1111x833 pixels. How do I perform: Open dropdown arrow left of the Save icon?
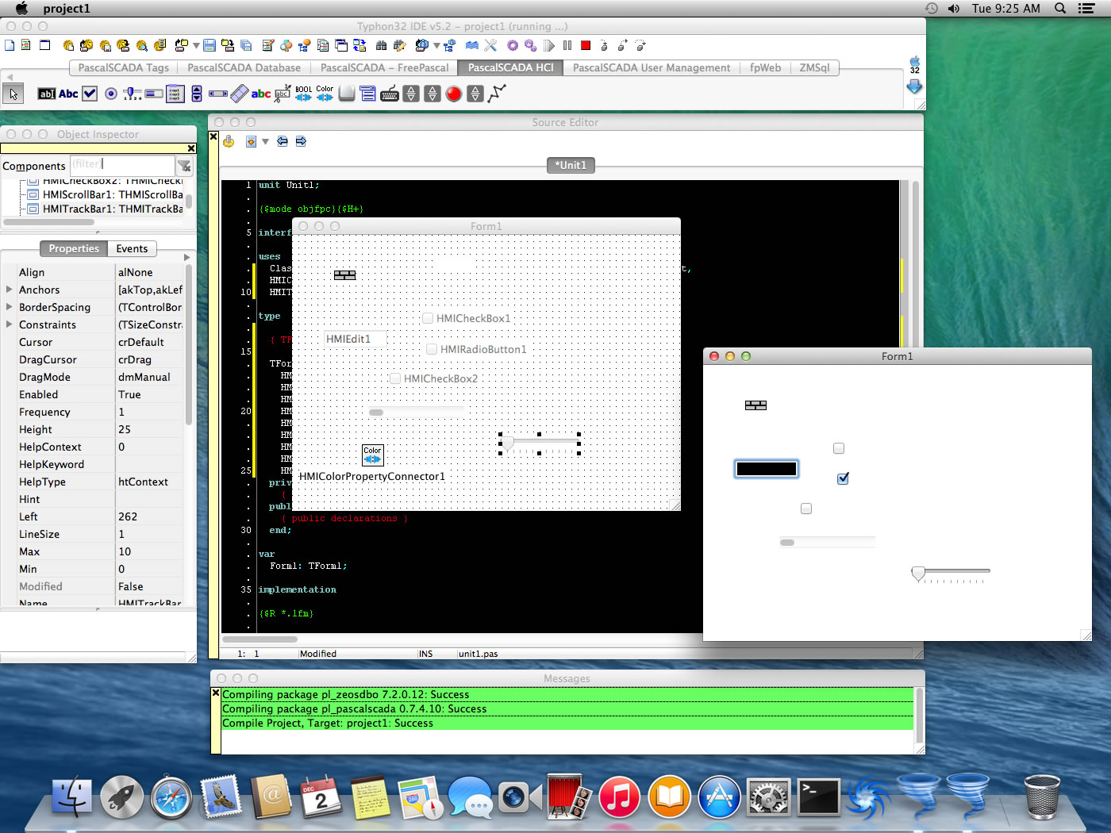tap(196, 45)
